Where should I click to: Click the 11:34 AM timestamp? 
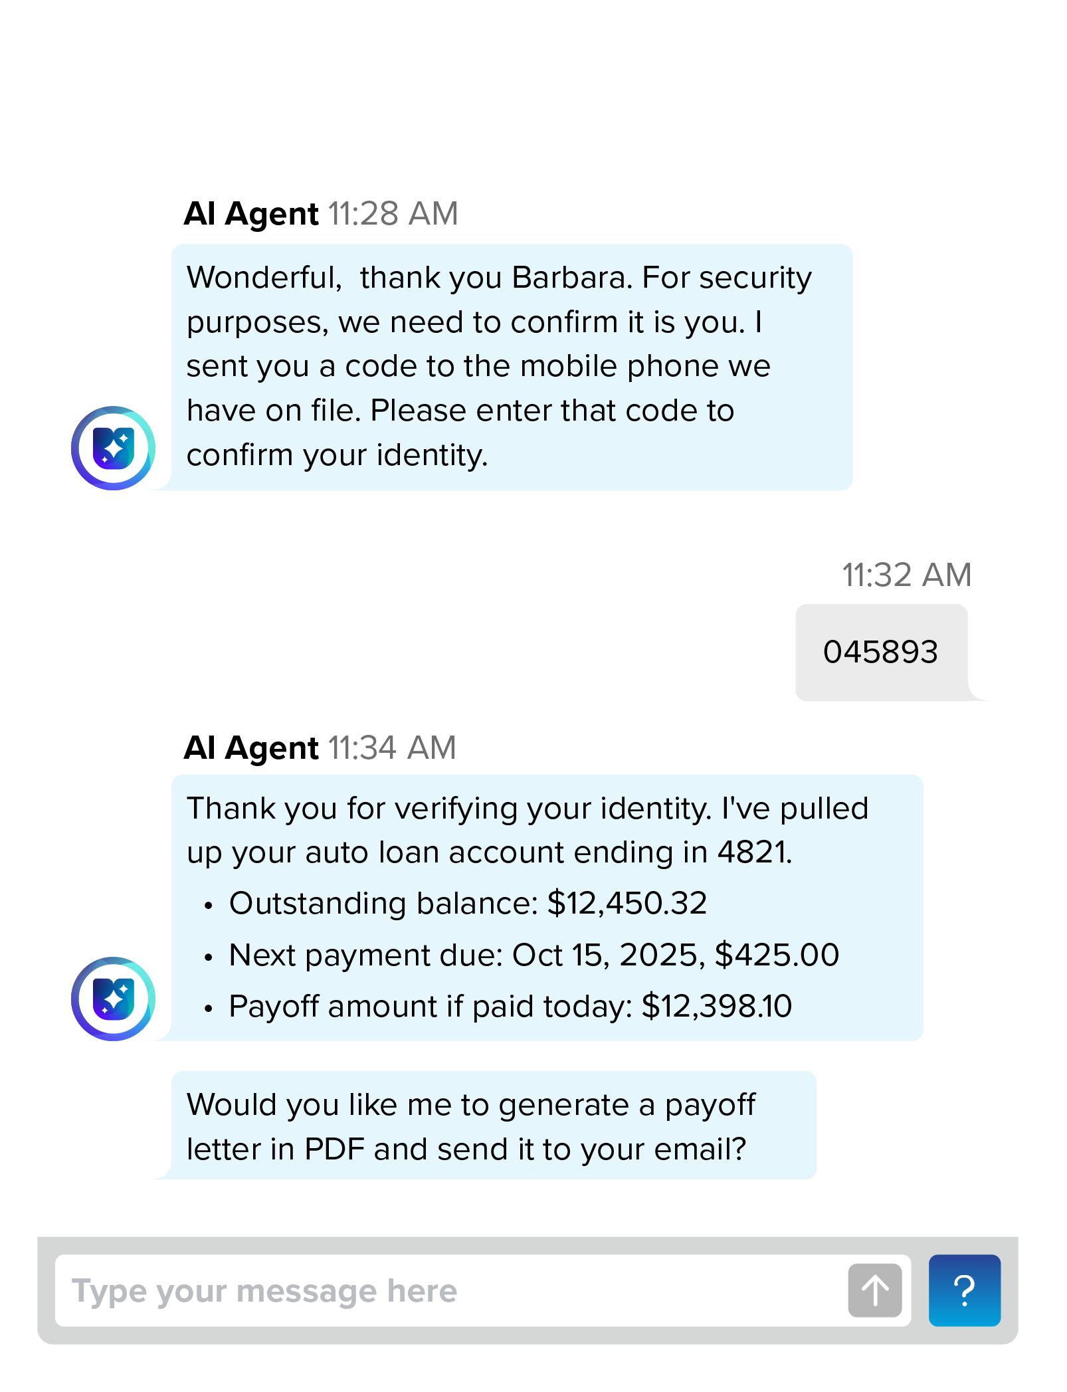(391, 748)
